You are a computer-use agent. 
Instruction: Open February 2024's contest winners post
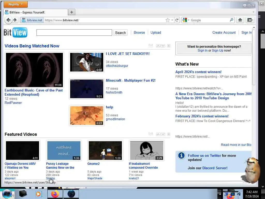pos(202,116)
